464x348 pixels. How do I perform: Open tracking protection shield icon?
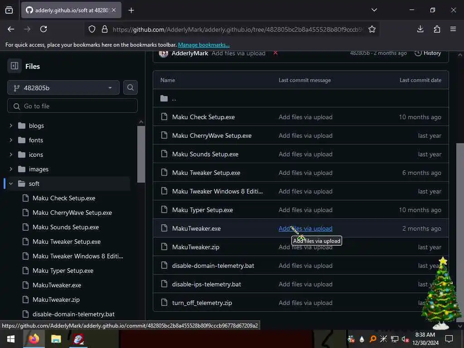coord(92,29)
